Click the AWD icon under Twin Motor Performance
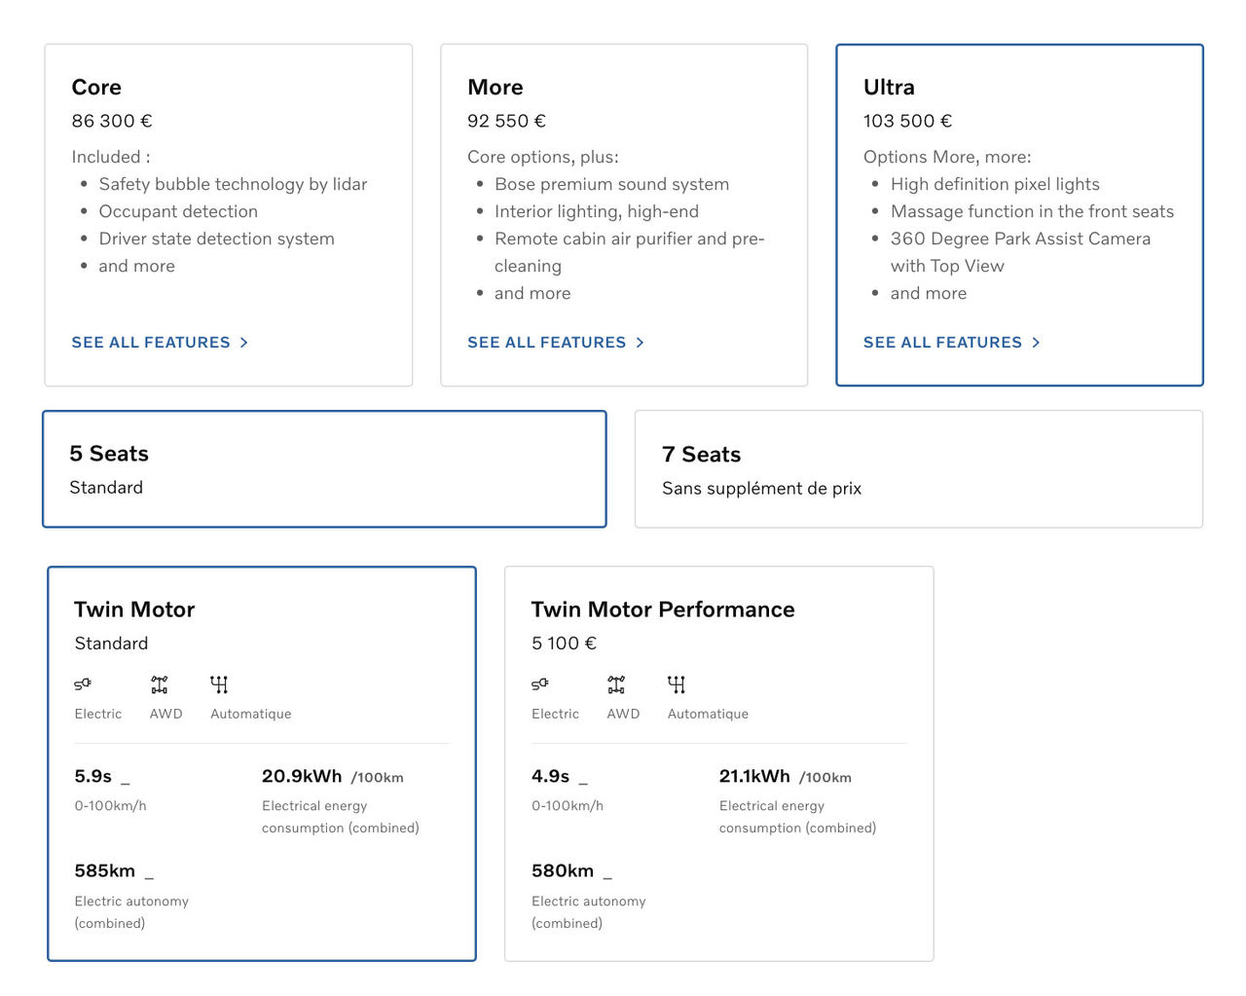 (x=616, y=684)
